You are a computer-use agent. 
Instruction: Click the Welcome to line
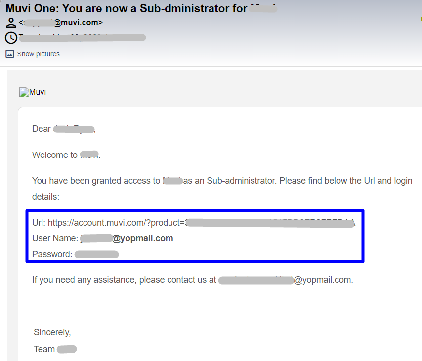66,155
